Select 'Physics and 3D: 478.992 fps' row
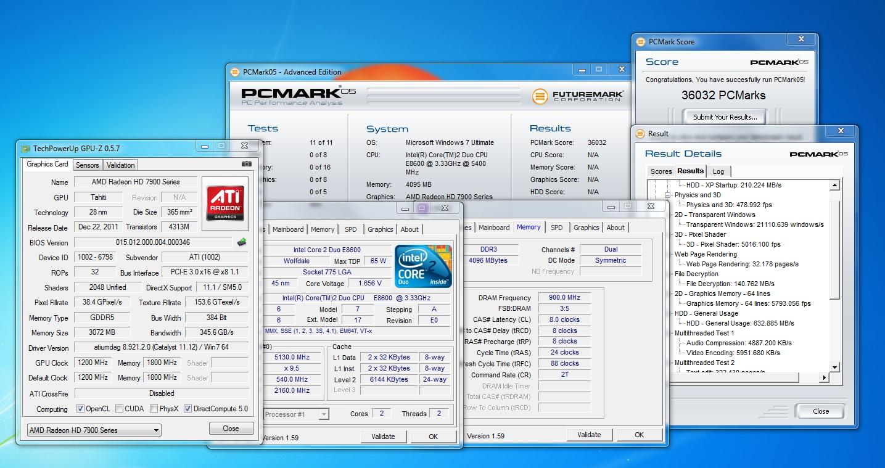Viewport: 885px width, 468px height. pos(729,205)
